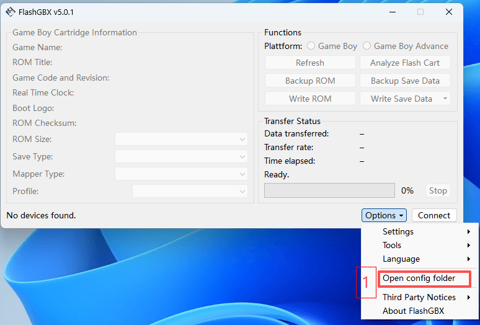Click the No devices found status text
This screenshot has width=480, height=325.
click(41, 215)
